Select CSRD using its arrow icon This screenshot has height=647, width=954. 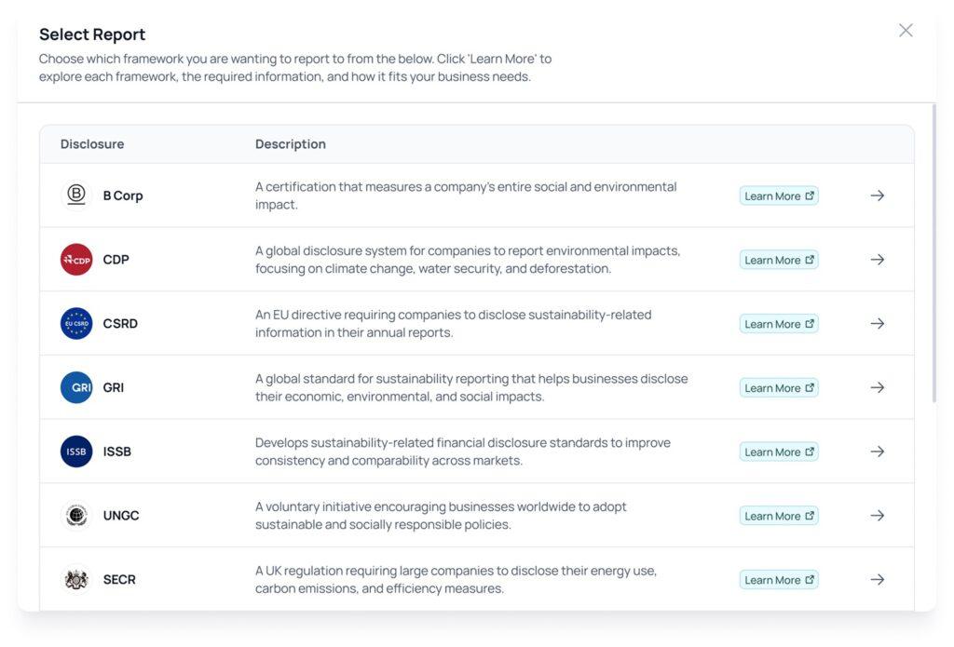coord(877,324)
